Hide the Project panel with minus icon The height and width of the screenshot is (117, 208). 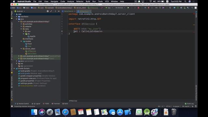click(58, 11)
